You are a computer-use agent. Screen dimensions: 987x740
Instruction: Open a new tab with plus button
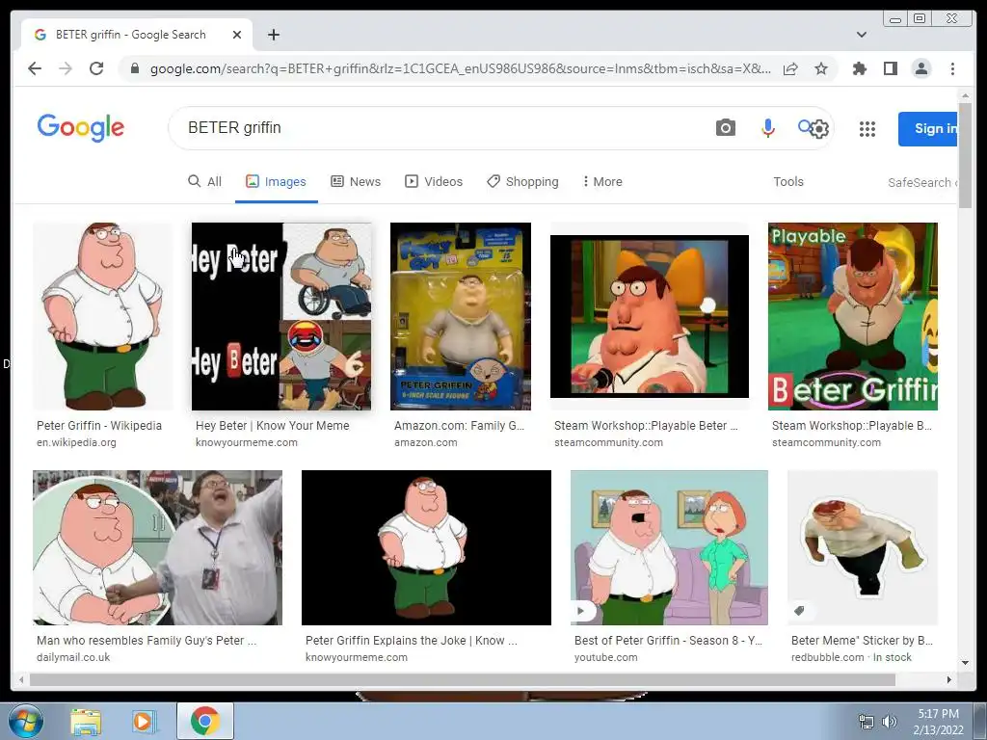coord(273,35)
